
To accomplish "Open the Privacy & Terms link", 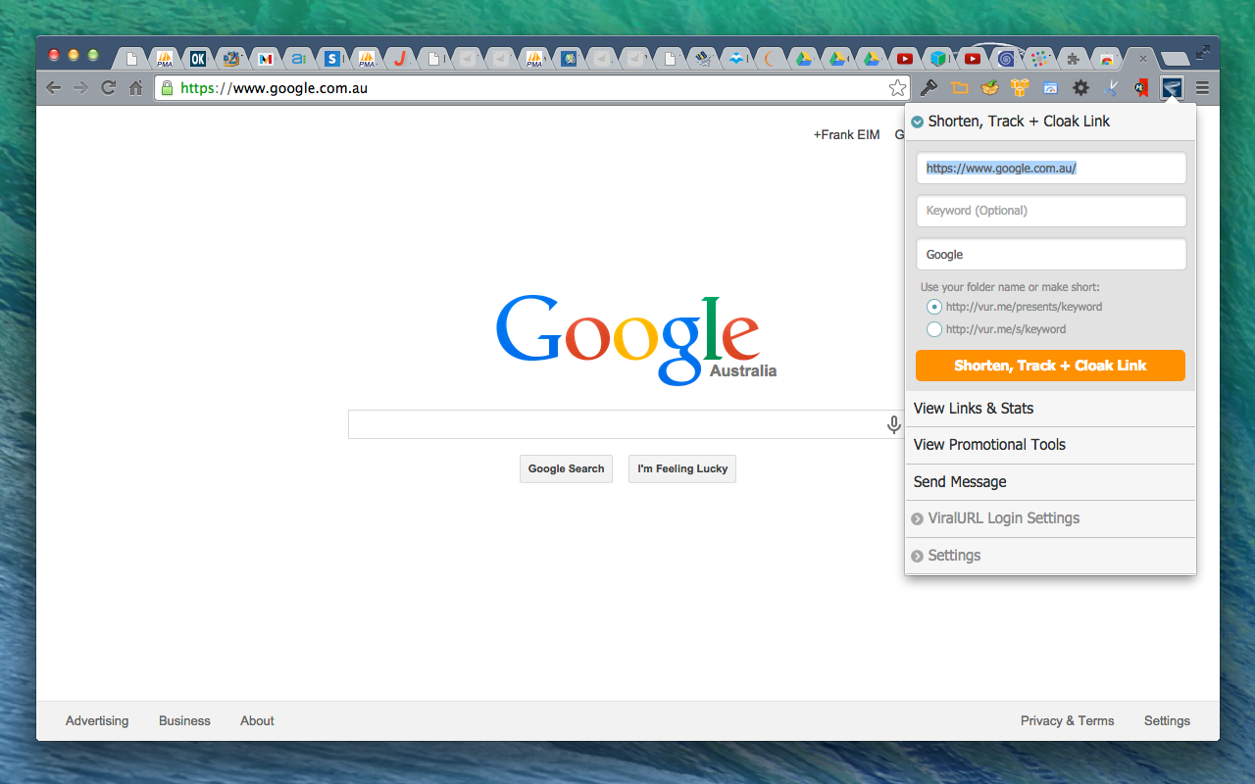I will click(x=1067, y=720).
